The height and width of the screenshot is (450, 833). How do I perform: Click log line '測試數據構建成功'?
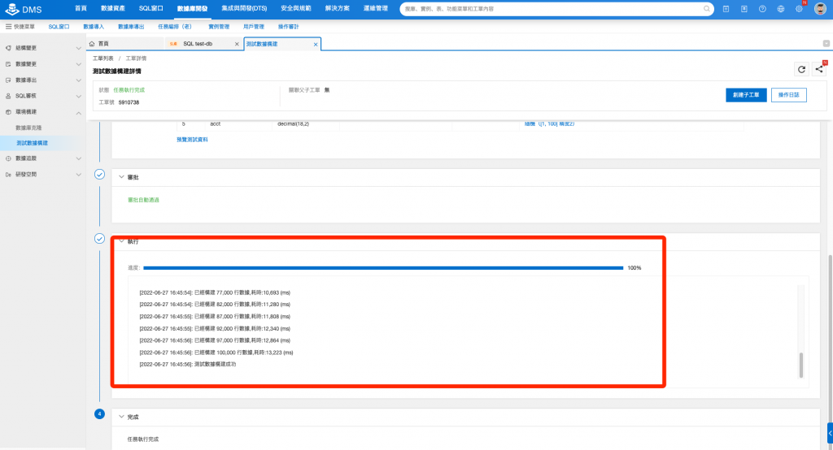[215, 365]
